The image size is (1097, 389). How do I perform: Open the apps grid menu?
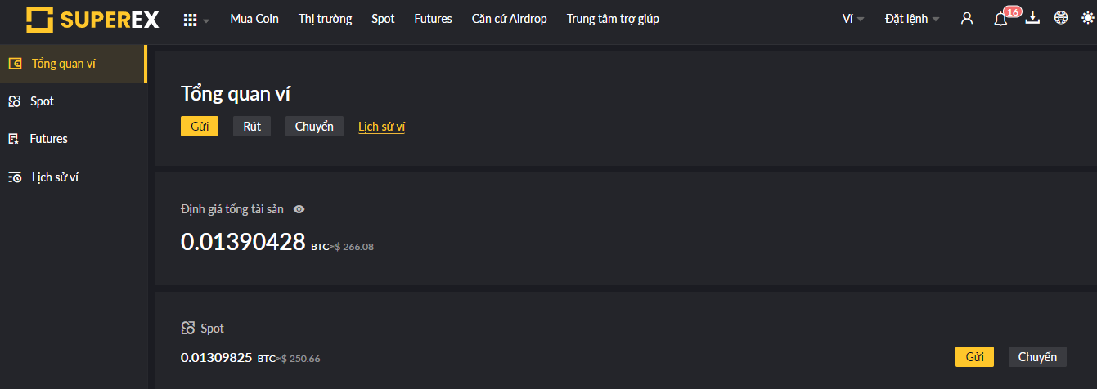coord(191,20)
